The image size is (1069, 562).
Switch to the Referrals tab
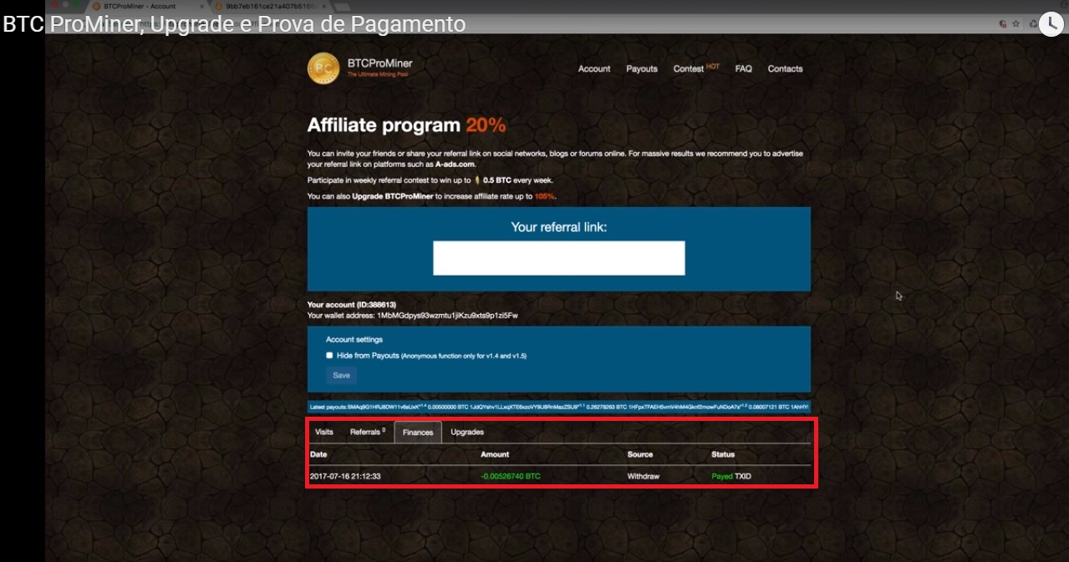(368, 432)
